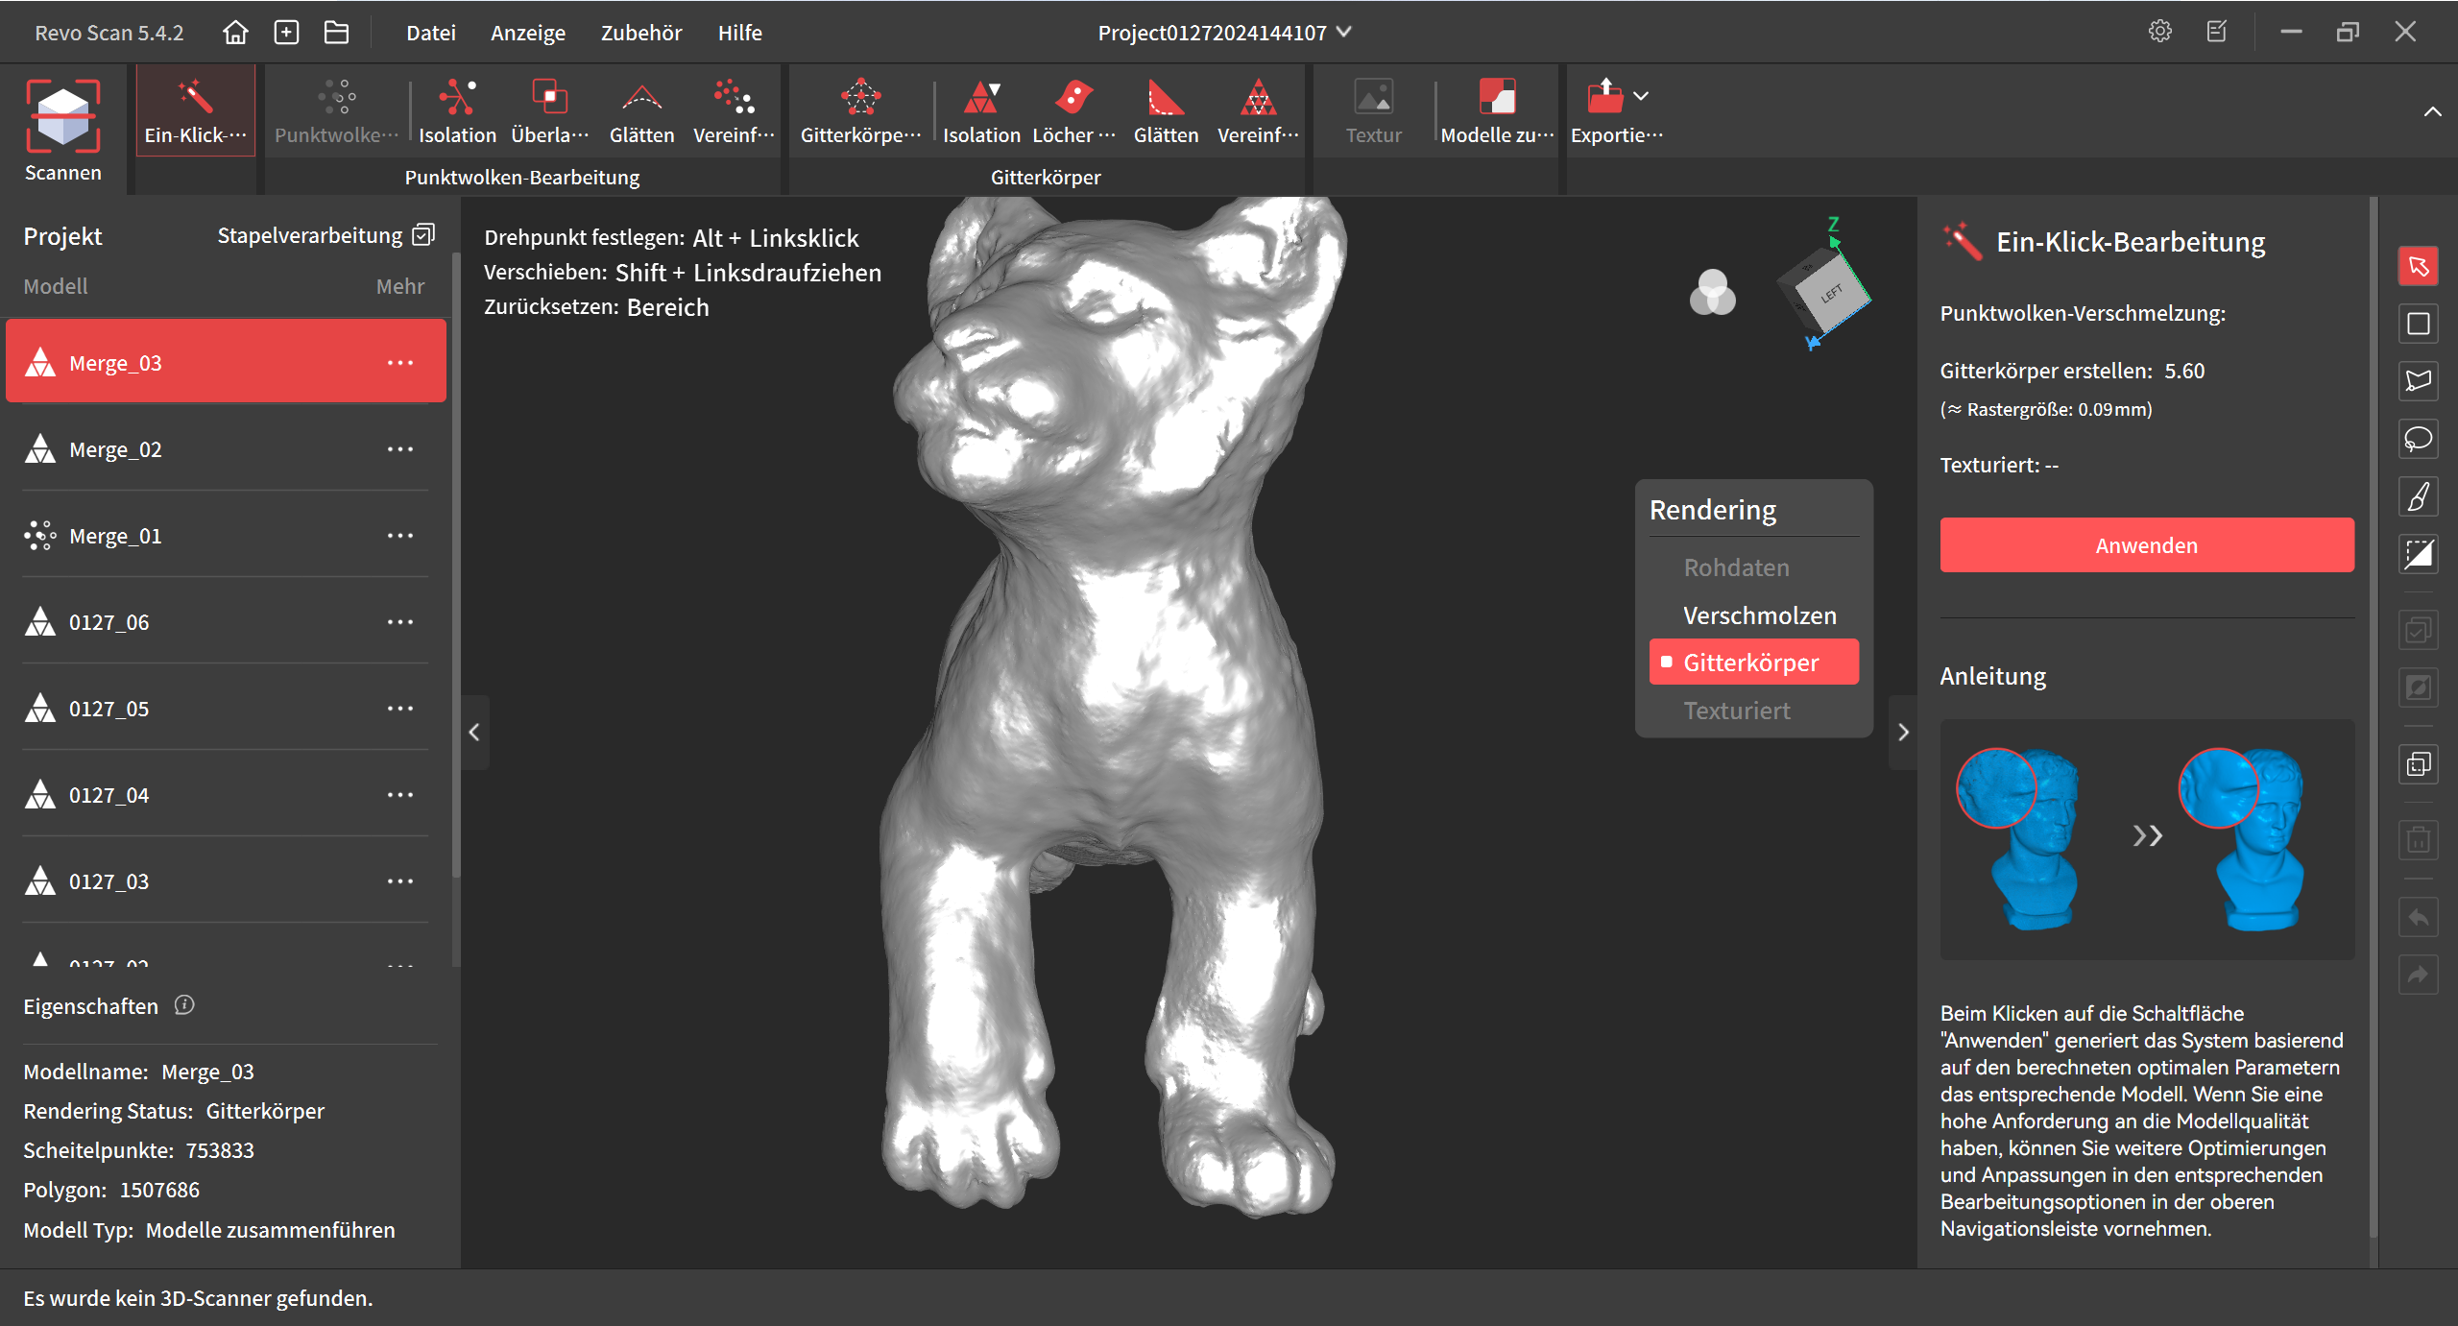Open the Zubehör menu
2458x1326 pixels.
point(640,33)
